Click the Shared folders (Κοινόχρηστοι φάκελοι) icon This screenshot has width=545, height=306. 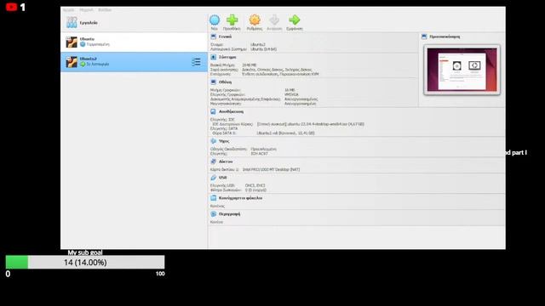click(x=214, y=198)
